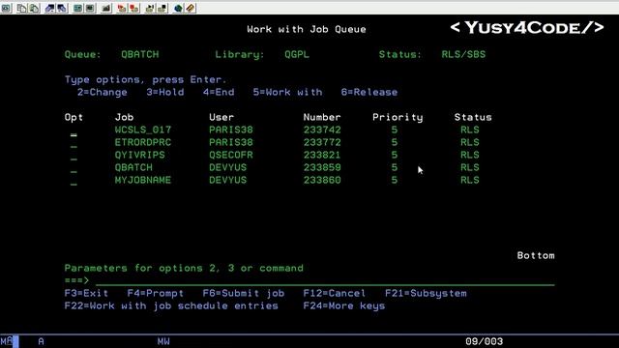Click job name ETRORDPRC
This screenshot has height=348, width=619.
[x=143, y=142]
